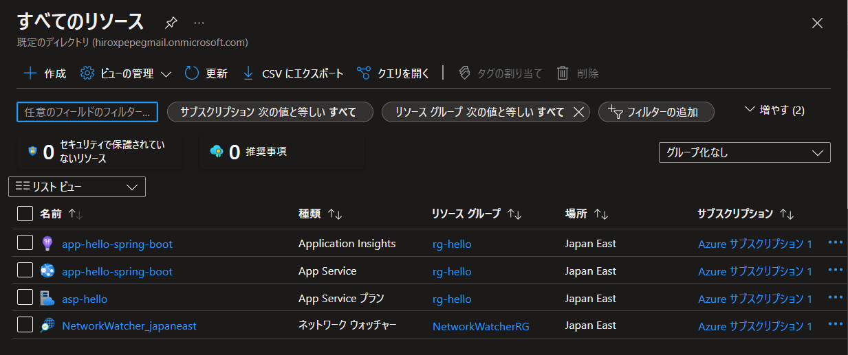Open Azure サブスクリプション 1 in Application Insights row

[755, 244]
